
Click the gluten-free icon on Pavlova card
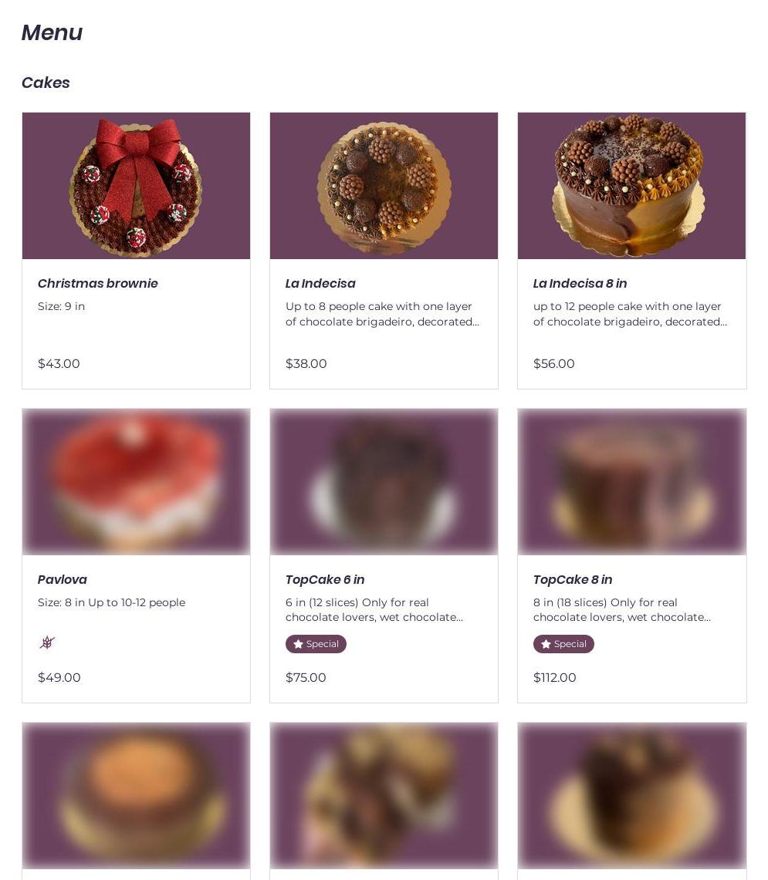[47, 642]
